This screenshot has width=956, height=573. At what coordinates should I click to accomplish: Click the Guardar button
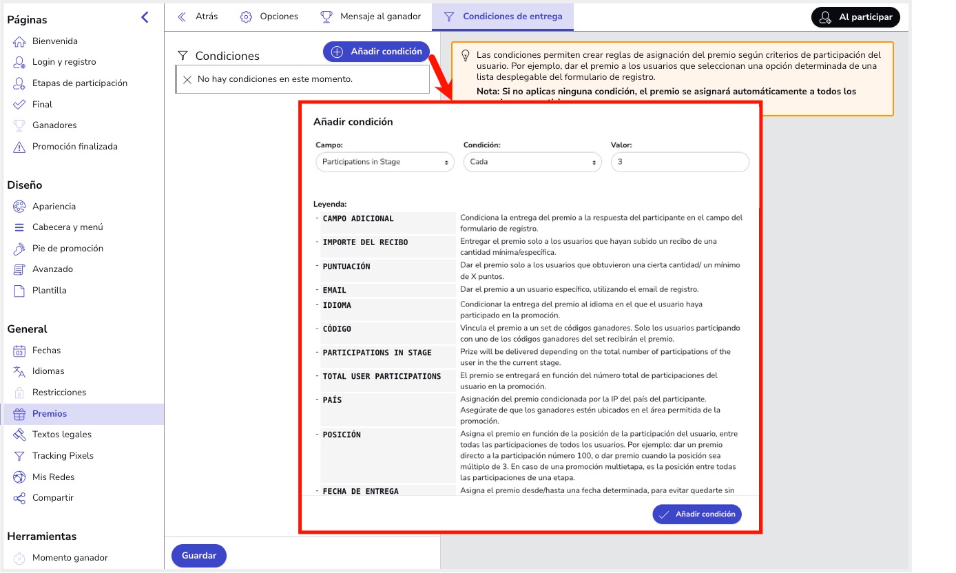(199, 556)
